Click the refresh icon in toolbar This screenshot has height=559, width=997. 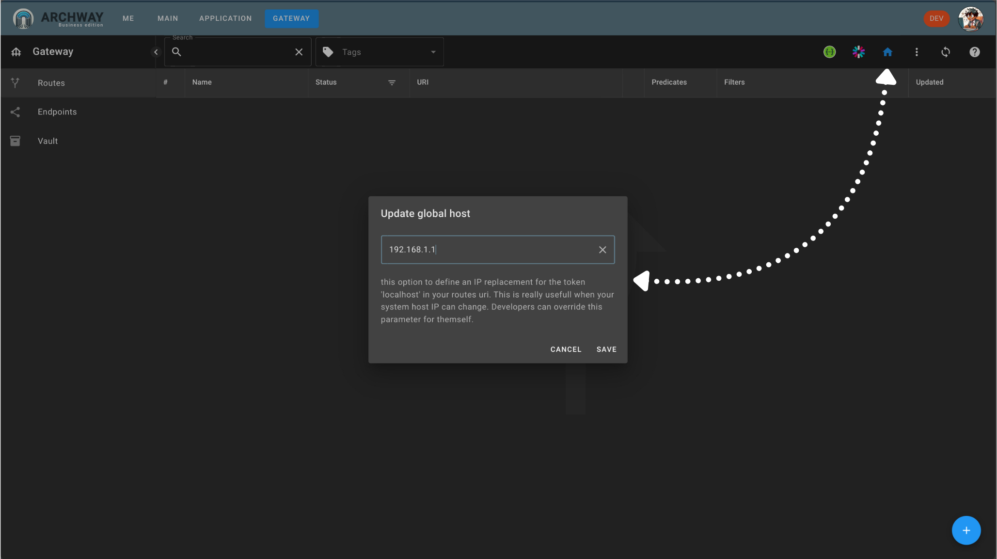[946, 51]
